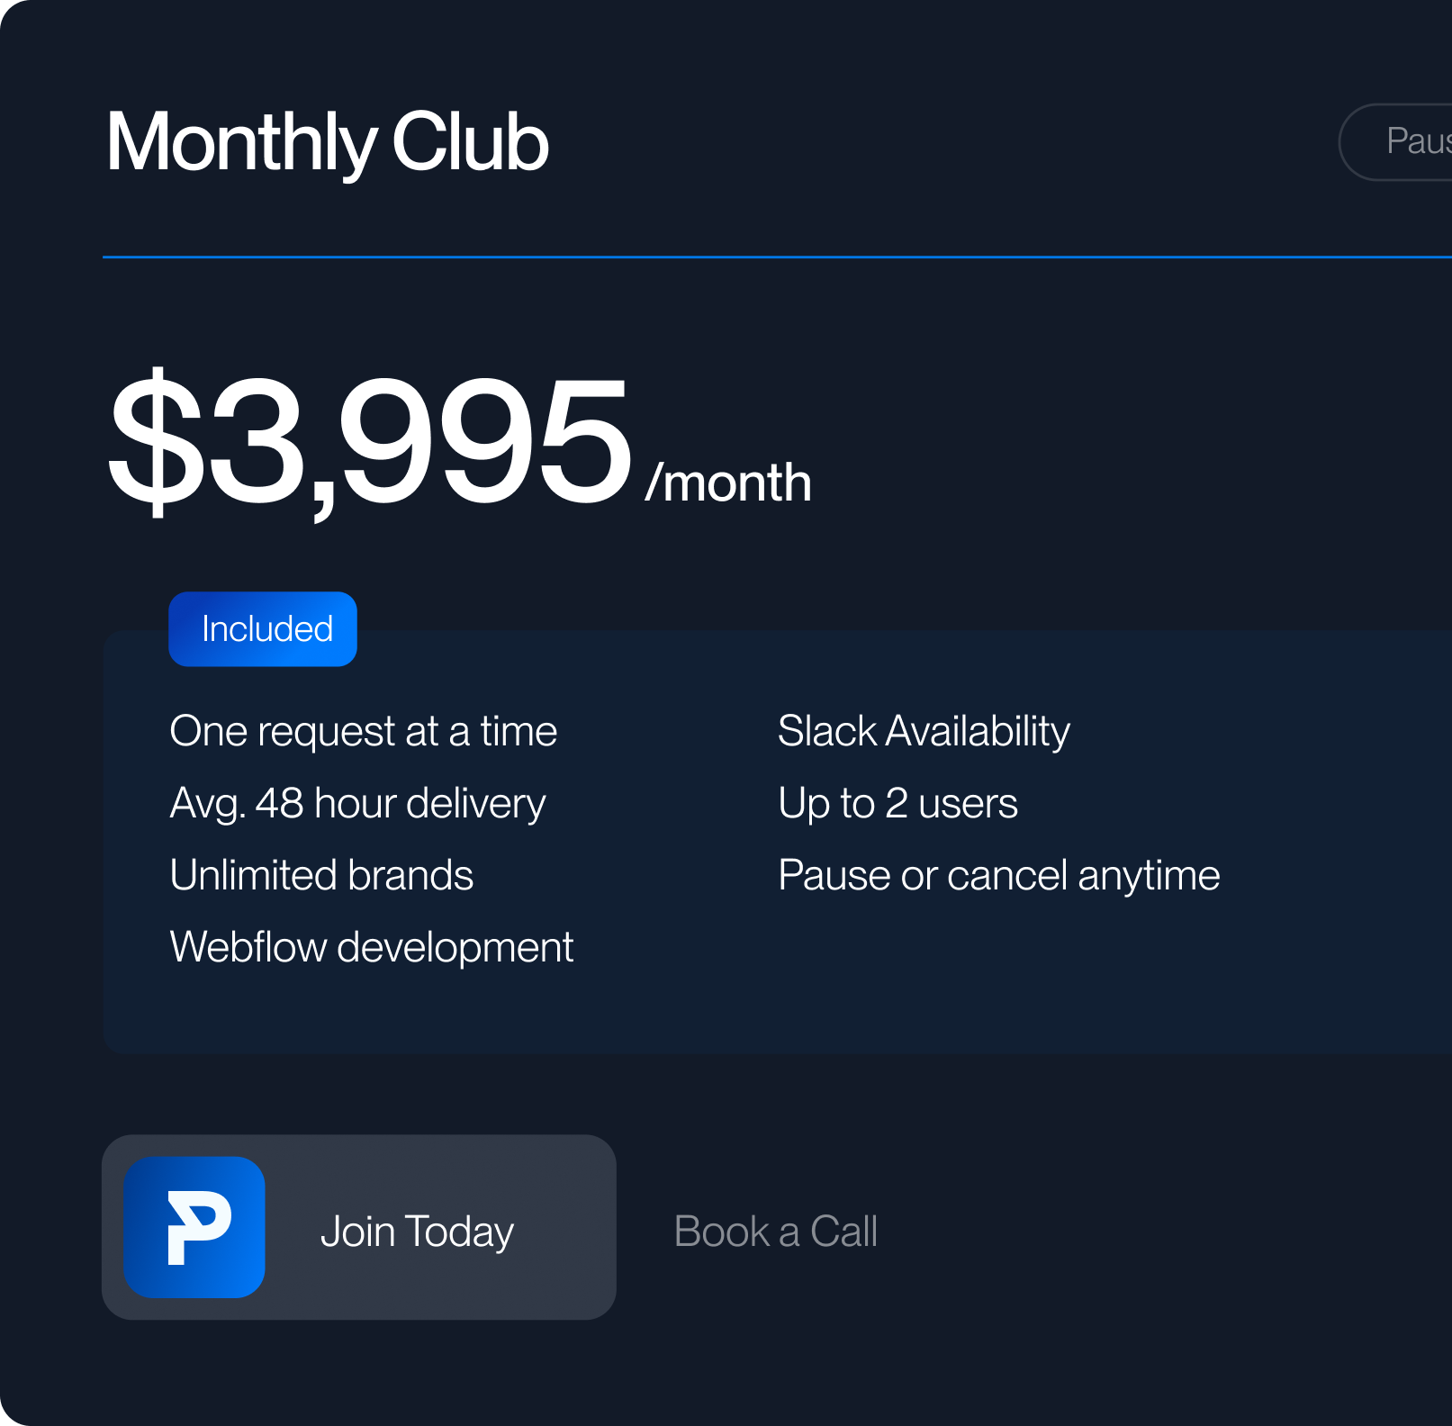Click Avg. 48 hour delivery text
The width and height of the screenshot is (1452, 1426).
[357, 803]
